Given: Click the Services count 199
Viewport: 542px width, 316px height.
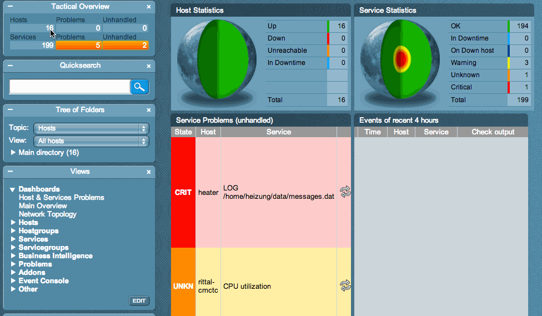Looking at the screenshot, I should coord(32,46).
